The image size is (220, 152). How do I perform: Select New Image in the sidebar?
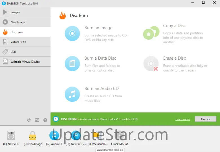25,22
